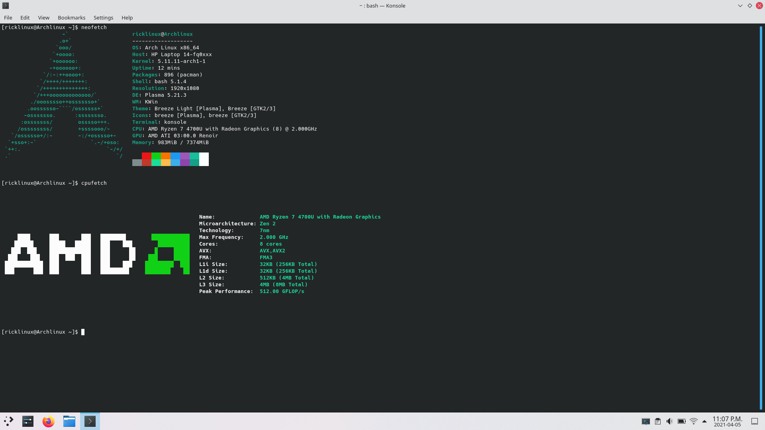Launch System Settings from the taskbar
The image size is (765, 430).
(28, 421)
